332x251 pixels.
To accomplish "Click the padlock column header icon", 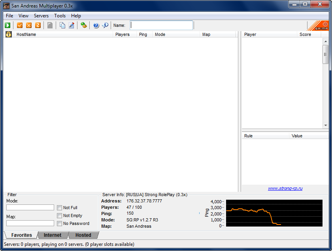I will 8,34.
